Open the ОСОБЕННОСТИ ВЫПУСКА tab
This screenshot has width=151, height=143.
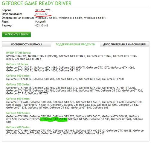point(27,44)
